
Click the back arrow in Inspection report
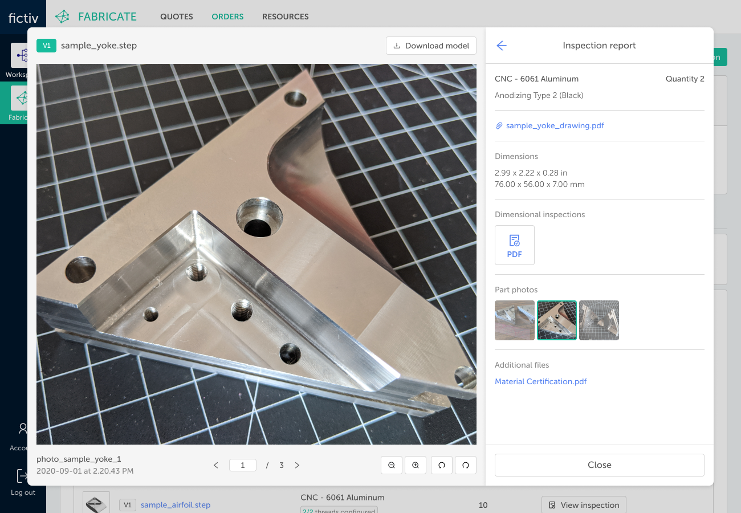[502, 46]
